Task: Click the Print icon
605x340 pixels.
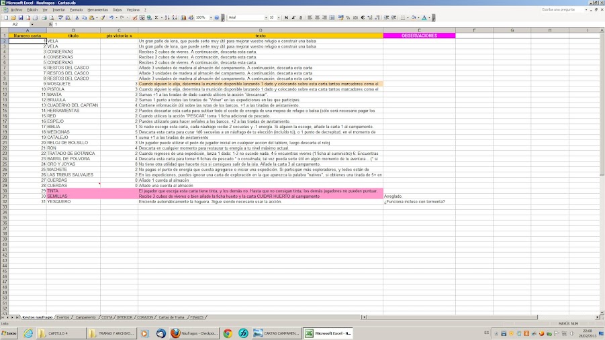Action: (44, 17)
